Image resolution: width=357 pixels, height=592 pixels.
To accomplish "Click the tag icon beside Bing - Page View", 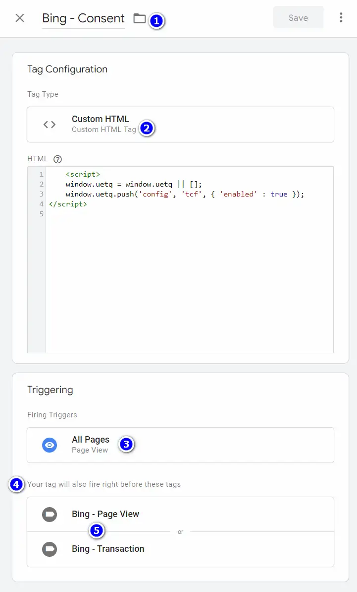I will pos(50,515).
